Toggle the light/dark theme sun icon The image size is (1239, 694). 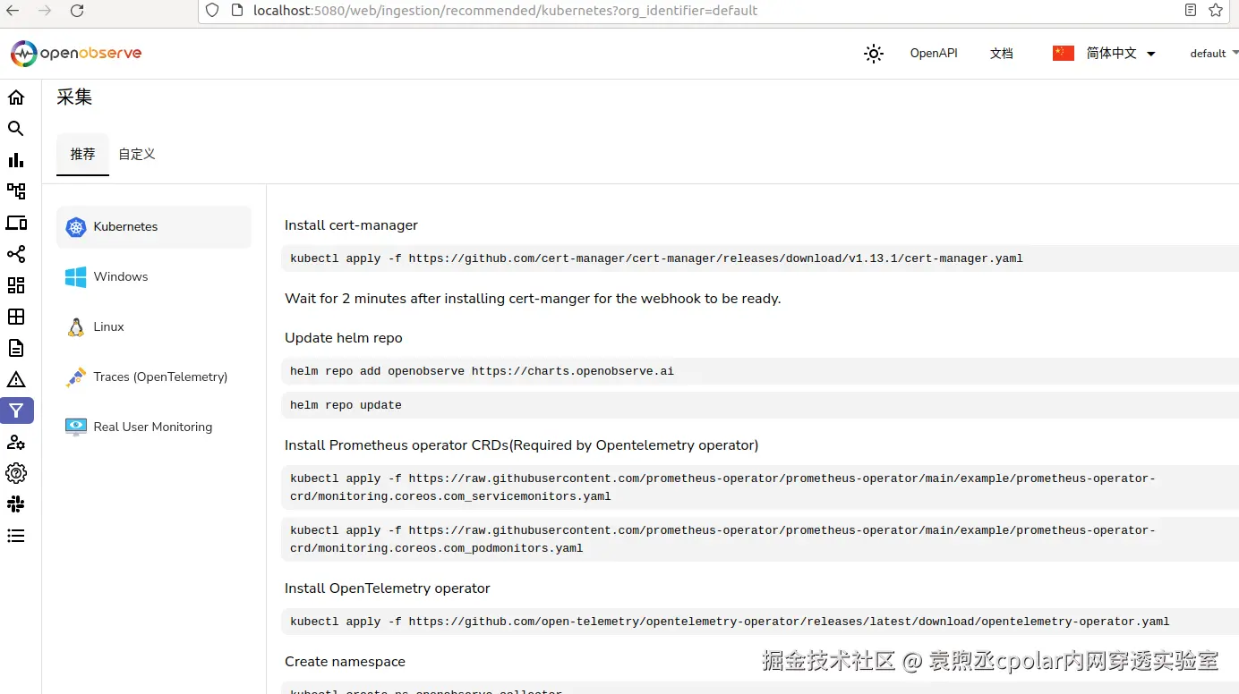874,54
